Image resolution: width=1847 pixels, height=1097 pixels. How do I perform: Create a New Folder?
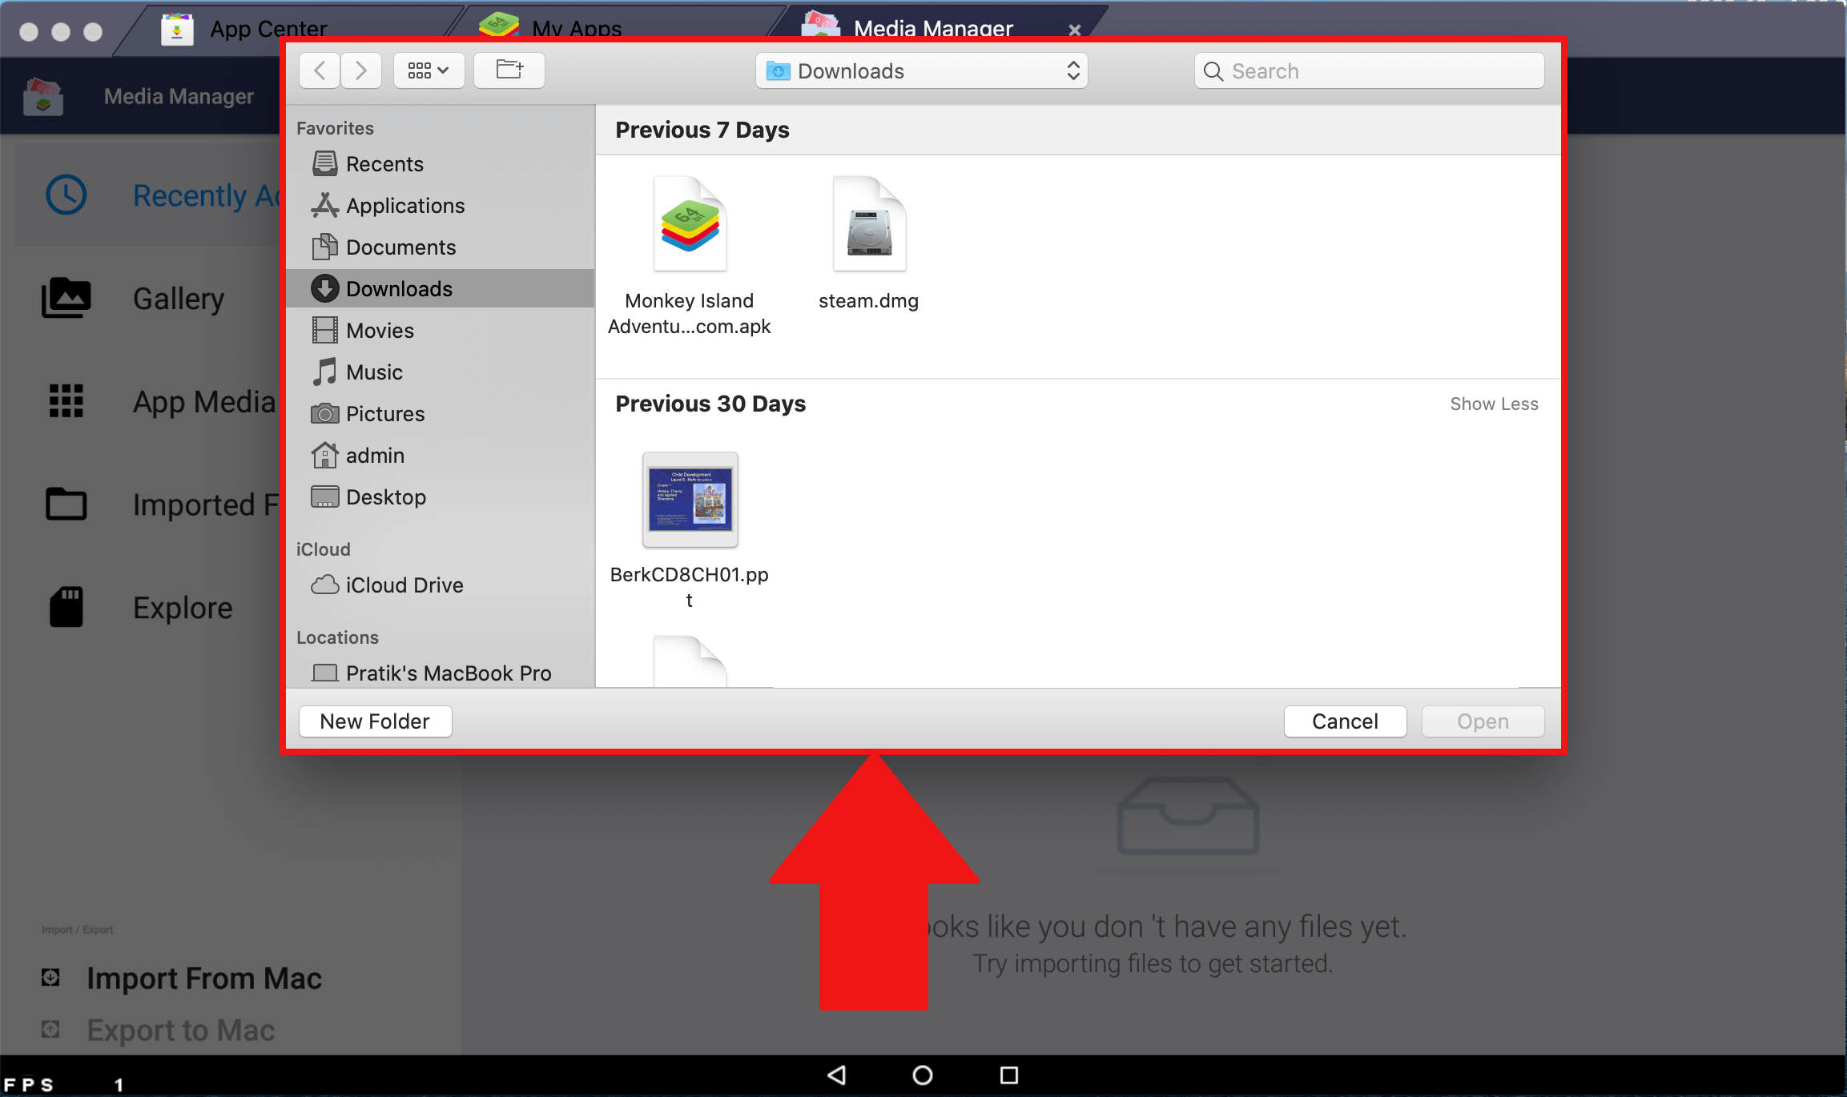point(375,721)
